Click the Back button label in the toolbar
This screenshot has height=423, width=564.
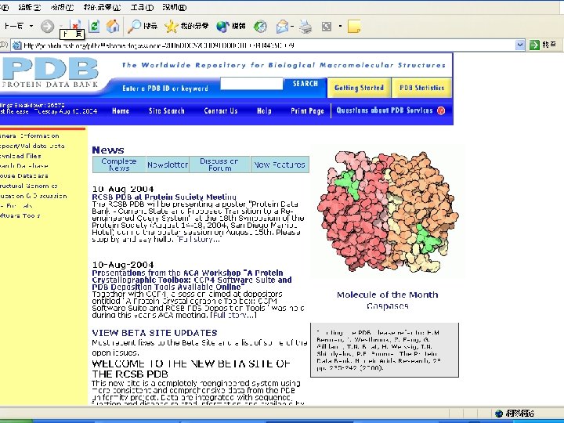point(13,26)
